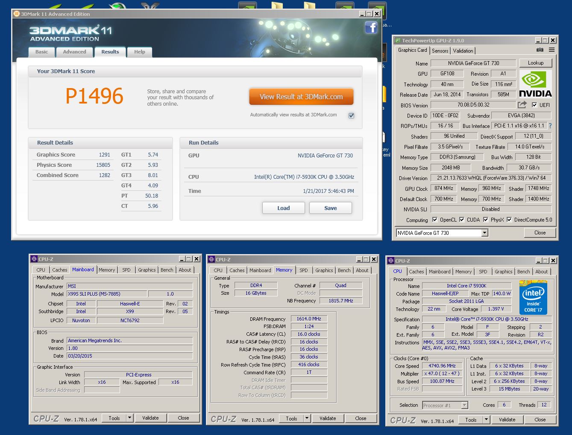Open Tools dropdown arrow in CPU-Z Memory window
This screenshot has width=572, height=435.
point(307,418)
